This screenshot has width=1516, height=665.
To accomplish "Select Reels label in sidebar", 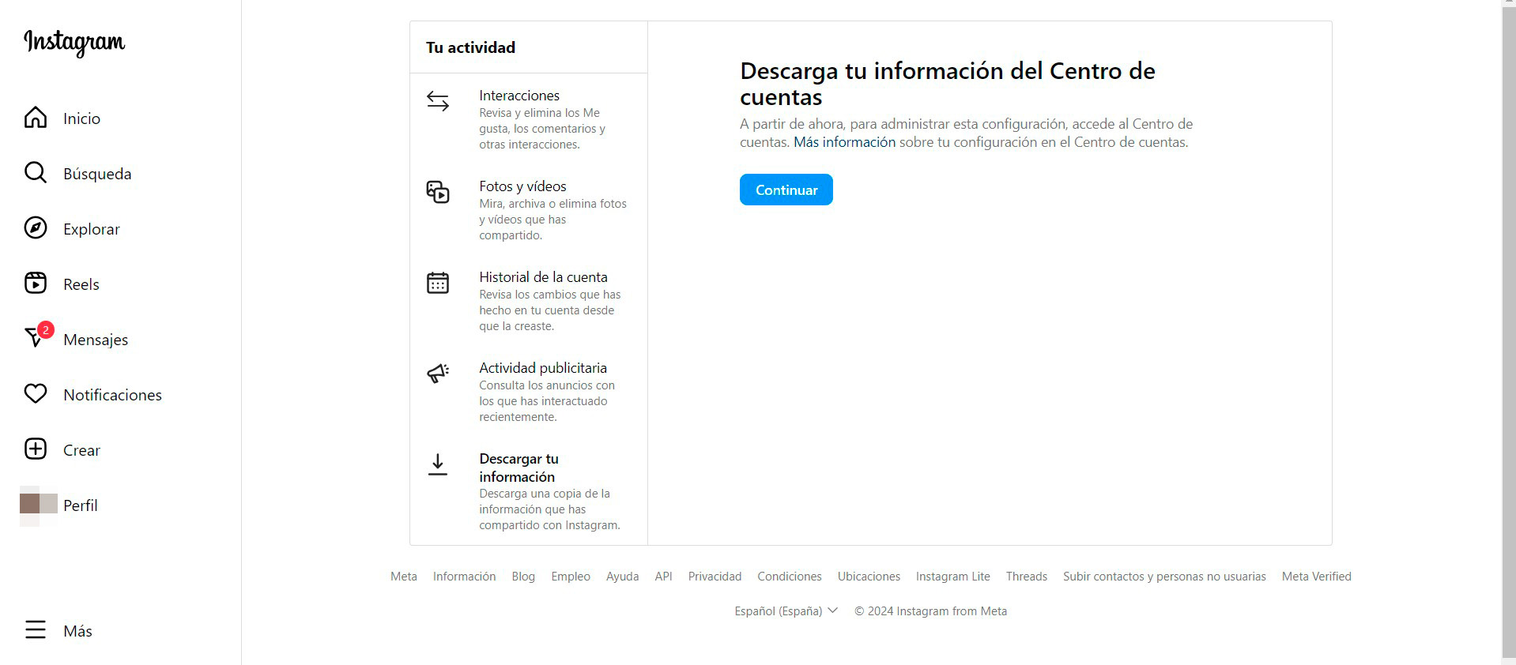I will click(x=81, y=284).
